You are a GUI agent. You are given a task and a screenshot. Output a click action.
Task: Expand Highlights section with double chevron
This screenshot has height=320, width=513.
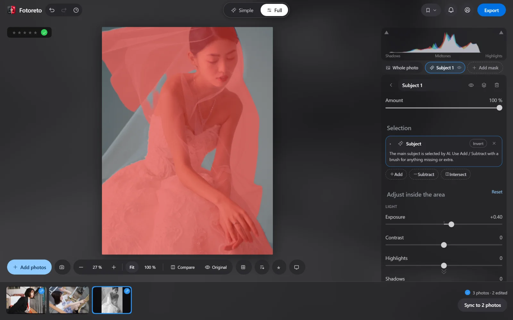coord(444,272)
